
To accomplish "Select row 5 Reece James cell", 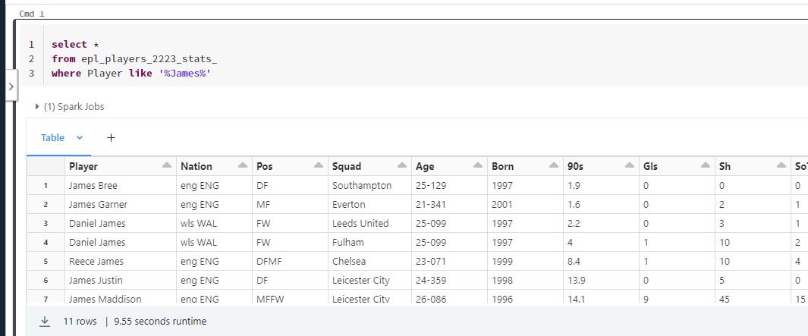I will pos(121,261).
